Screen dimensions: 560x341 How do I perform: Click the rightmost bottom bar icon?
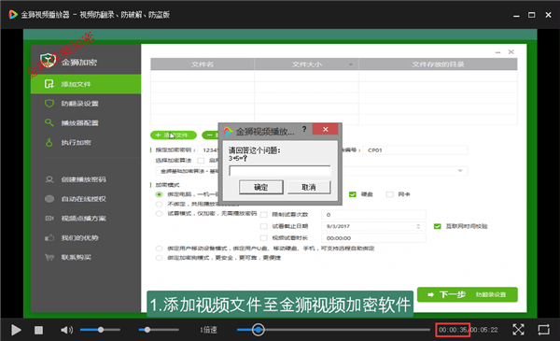click(x=543, y=330)
